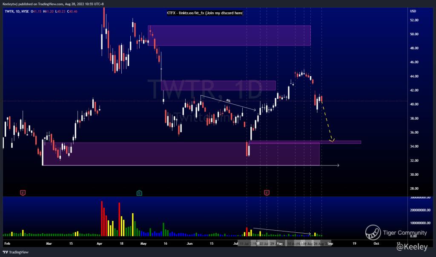Click the 28.00 price axis label

click(x=414, y=188)
